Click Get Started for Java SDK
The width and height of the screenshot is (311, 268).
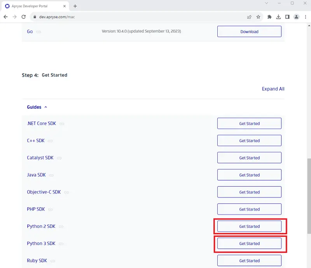249,175
